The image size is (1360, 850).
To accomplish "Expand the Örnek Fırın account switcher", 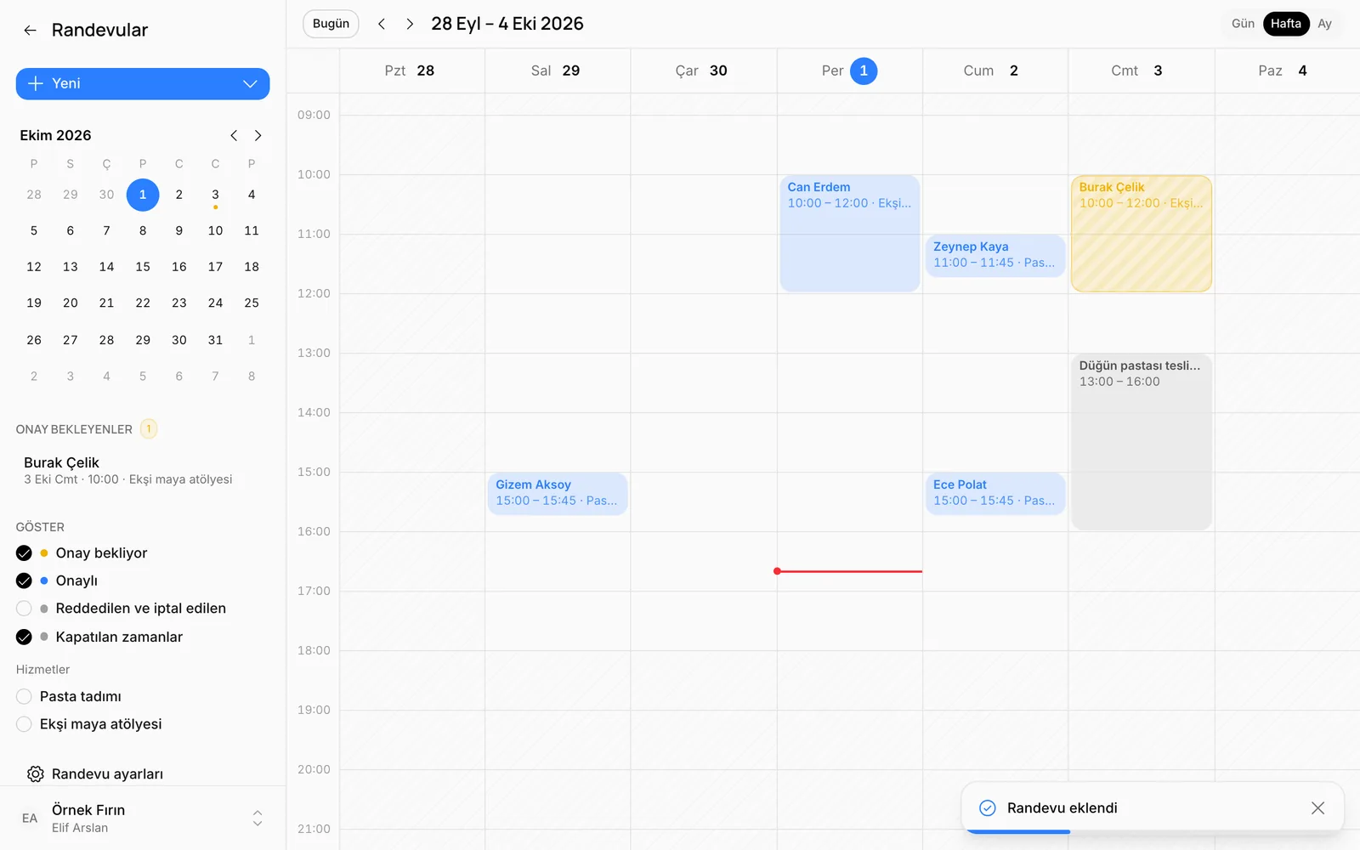I will [x=258, y=818].
